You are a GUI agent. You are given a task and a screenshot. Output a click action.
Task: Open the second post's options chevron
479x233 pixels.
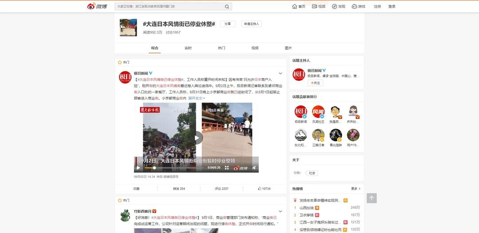coord(280,211)
